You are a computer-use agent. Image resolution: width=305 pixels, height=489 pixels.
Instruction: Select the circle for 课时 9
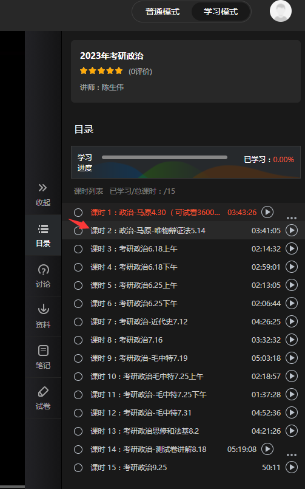[x=78, y=358]
